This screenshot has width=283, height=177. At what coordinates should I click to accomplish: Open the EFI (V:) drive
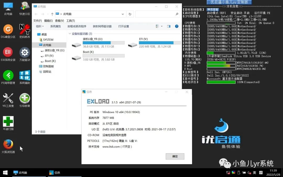[x=154, y=43]
